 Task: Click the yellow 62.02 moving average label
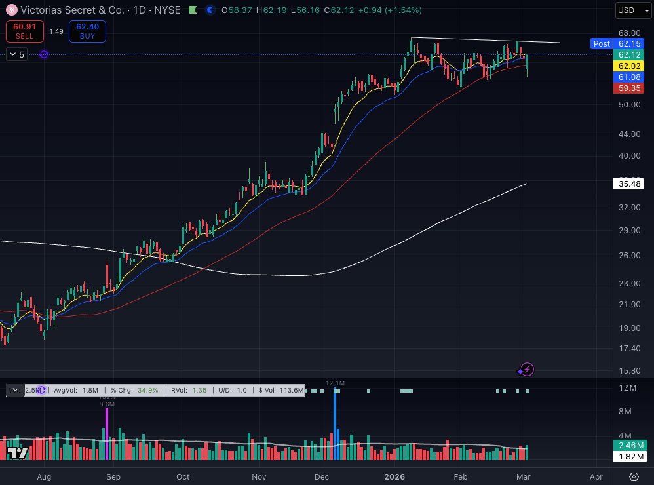(x=629, y=66)
